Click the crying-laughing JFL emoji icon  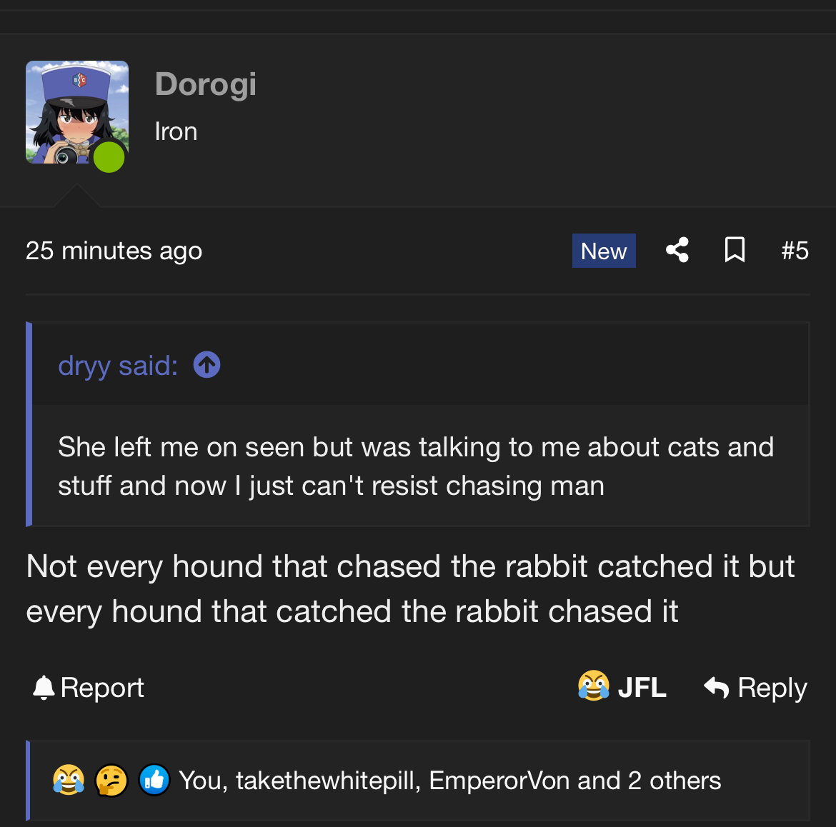click(593, 686)
